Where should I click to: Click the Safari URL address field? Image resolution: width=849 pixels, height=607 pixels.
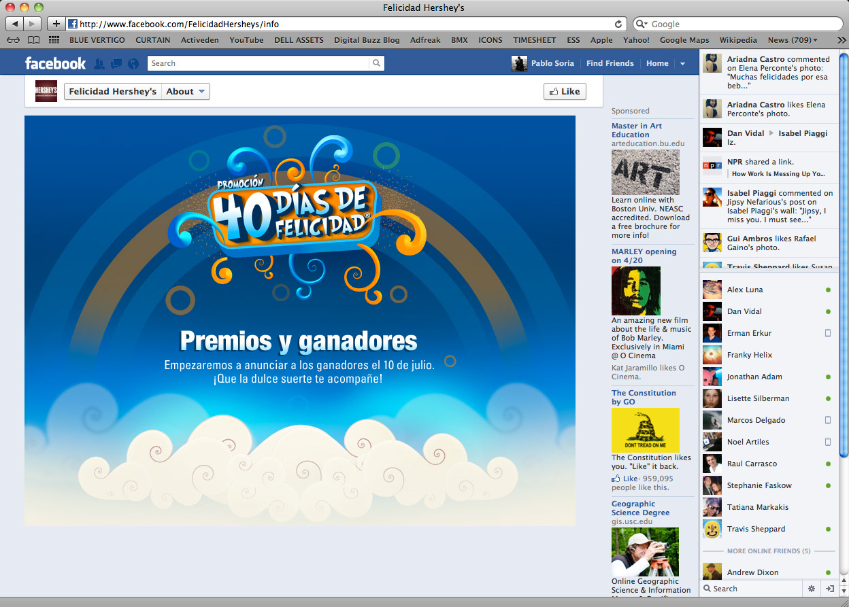346,24
